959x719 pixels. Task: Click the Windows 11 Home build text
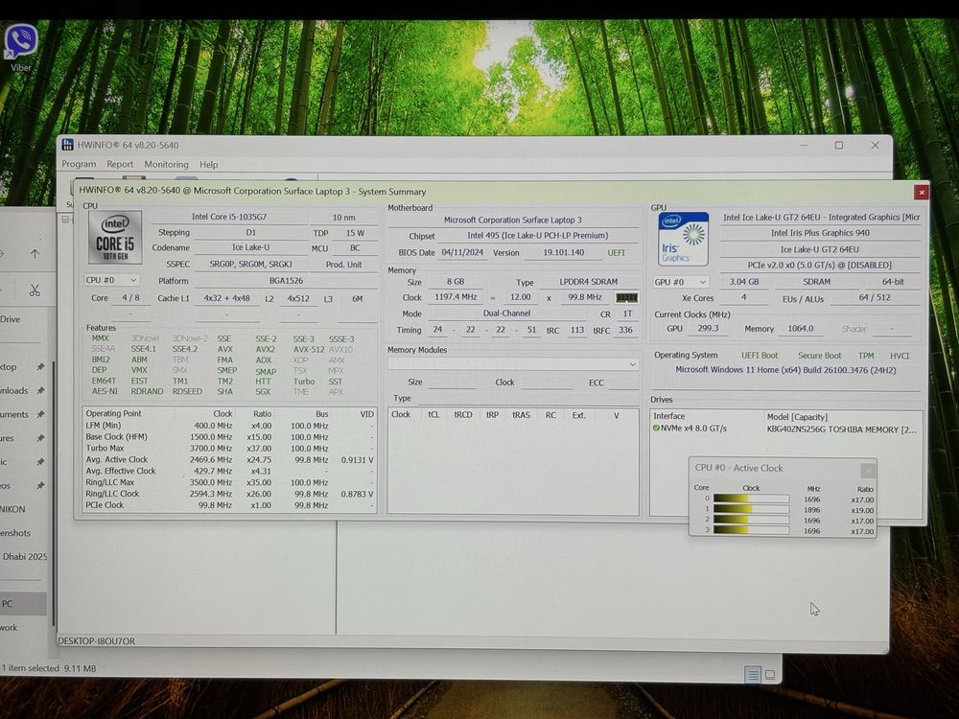786,370
